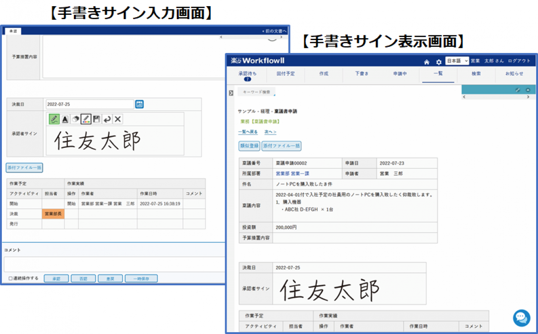The image size is (538, 334).
Task: Toggle the 連続操作する checkbox
Action: [10, 278]
